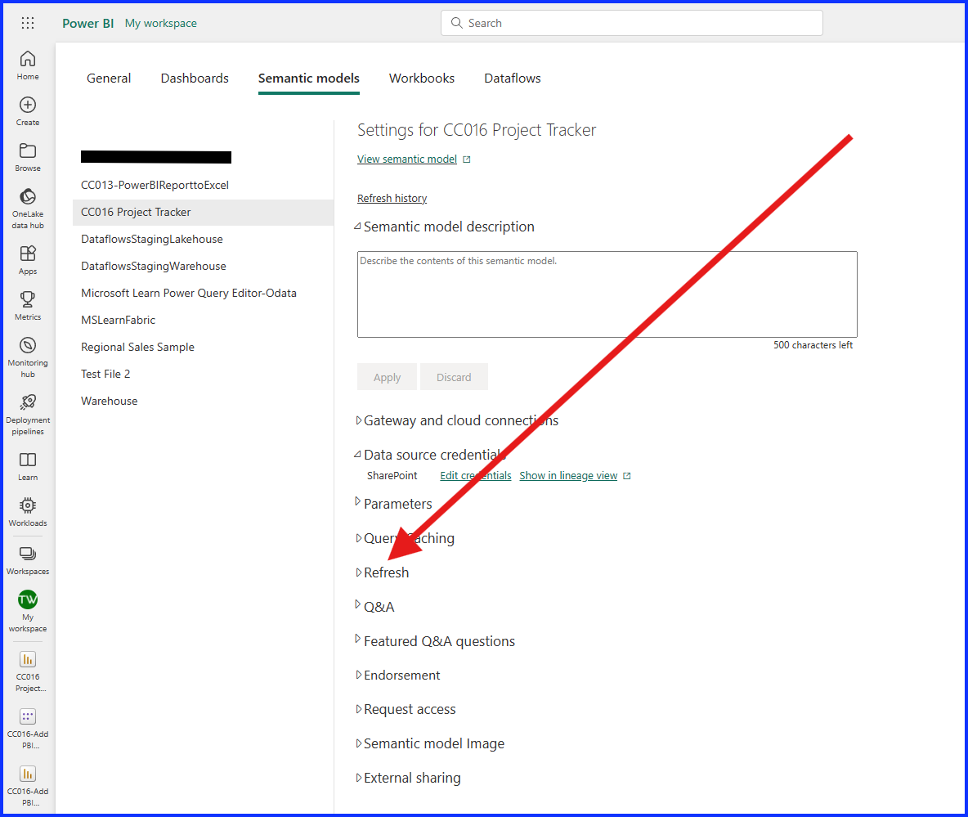The width and height of the screenshot is (968, 817).
Task: Click Show in lineage view link
Action: coord(568,476)
